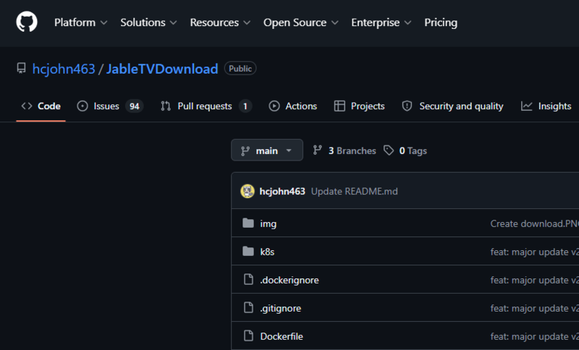Screen dimensions: 579x350
Task: Click the Pull requests merge icon
Action: click(166, 106)
